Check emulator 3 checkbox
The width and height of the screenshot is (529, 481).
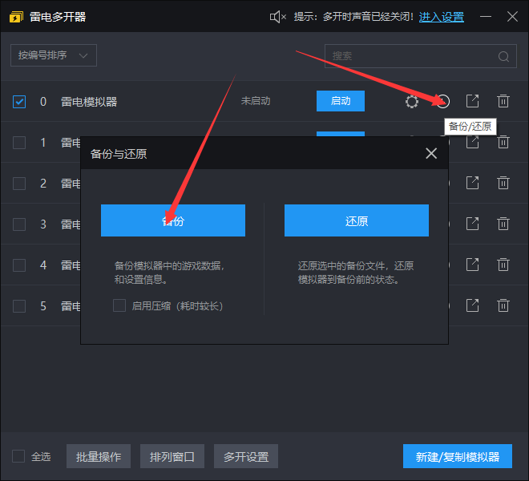click(x=19, y=224)
